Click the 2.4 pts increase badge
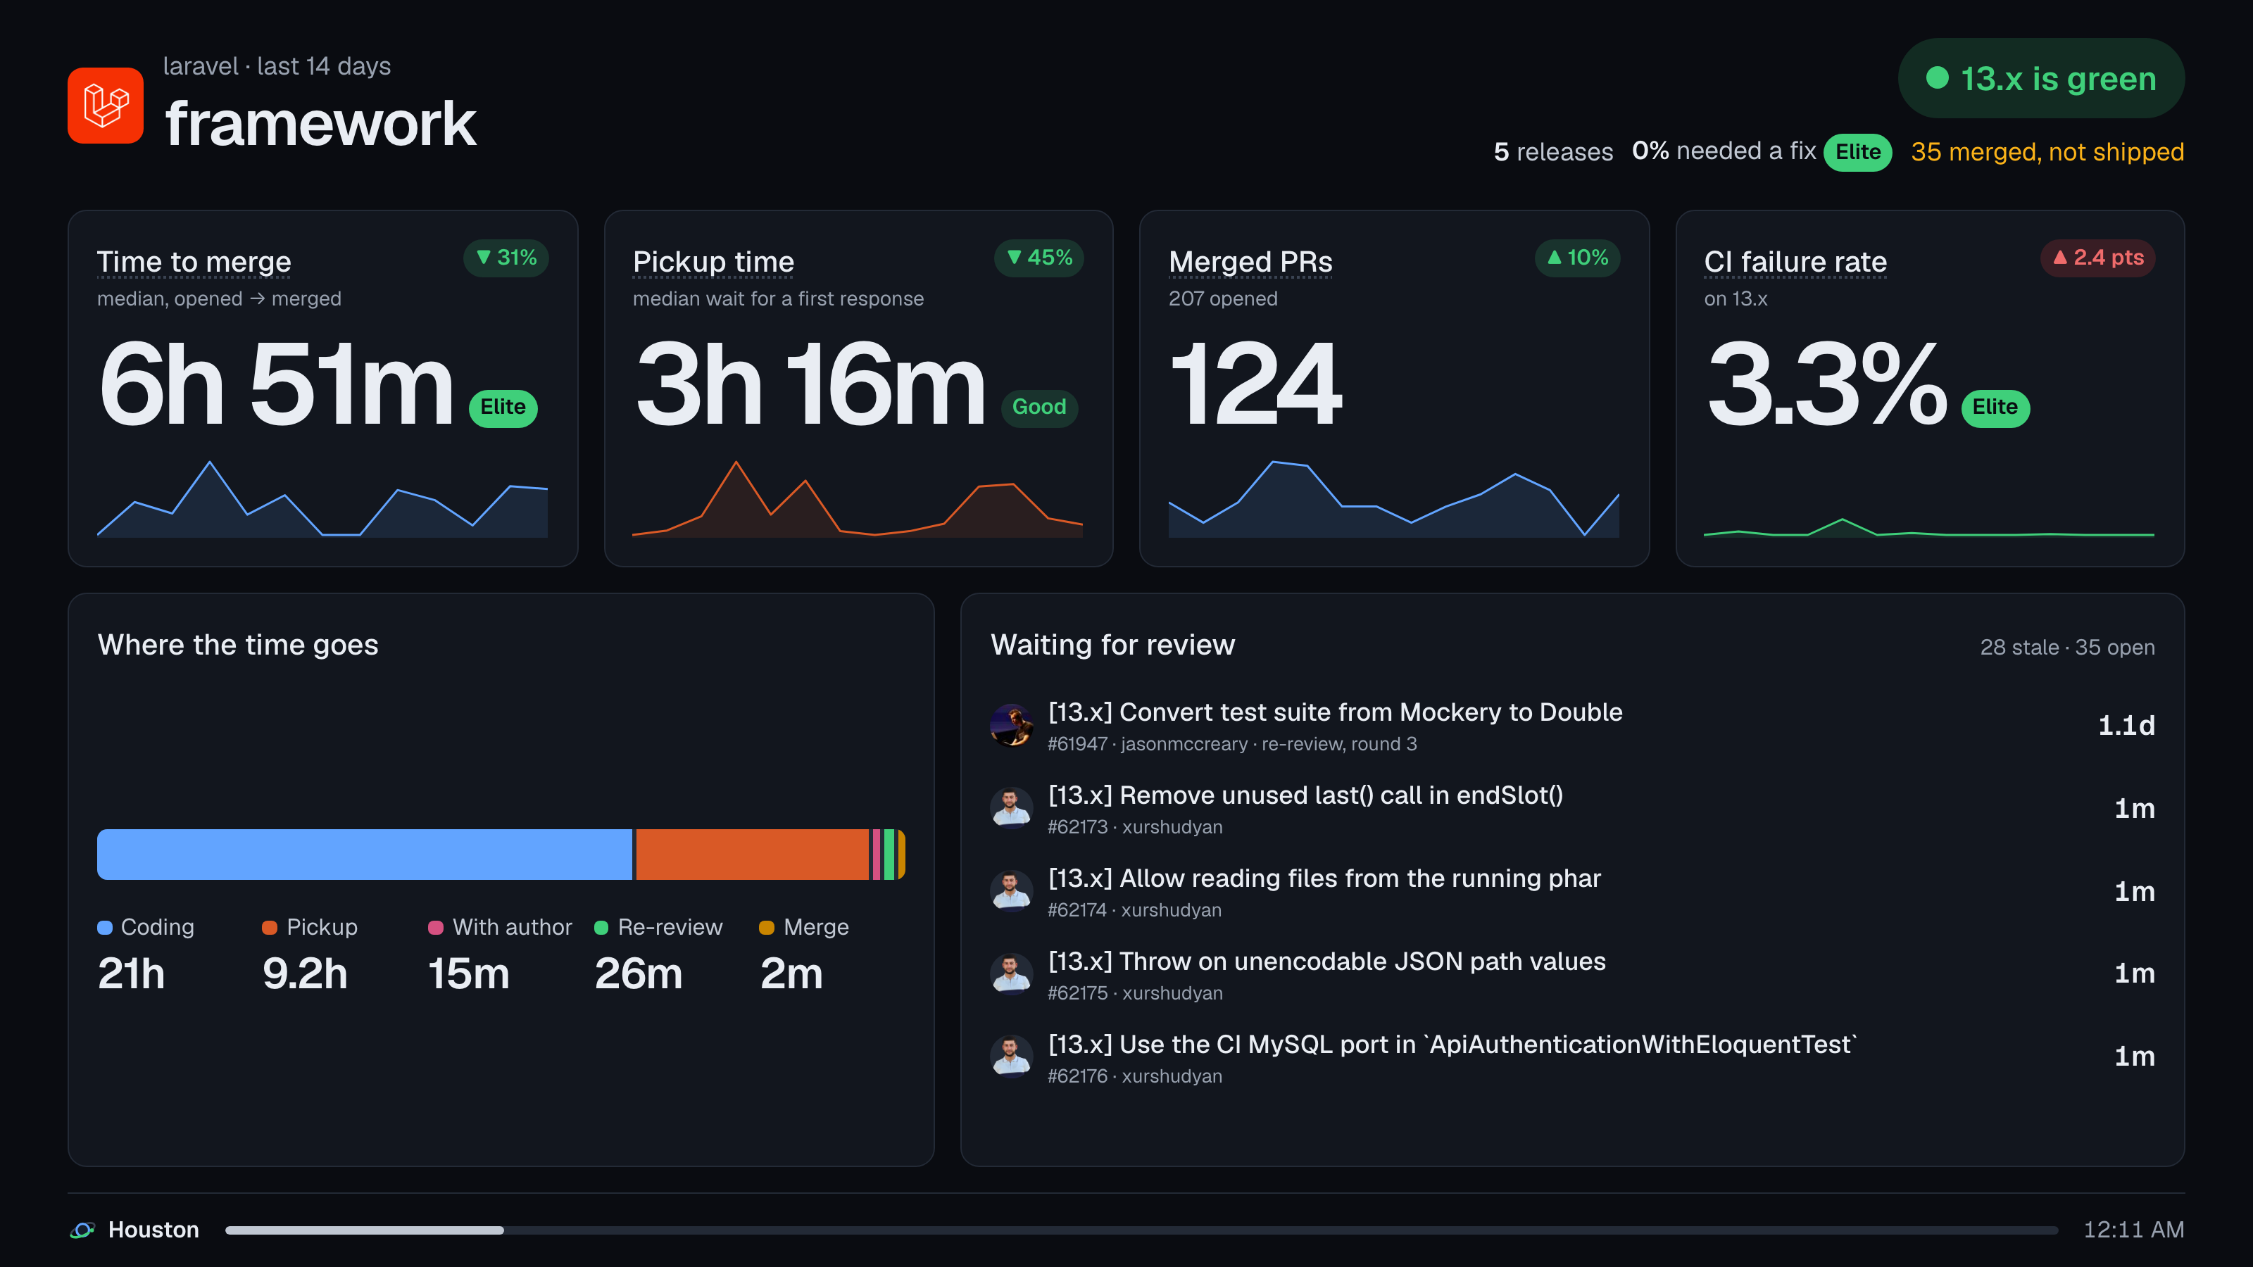Screen dimensions: 2253x1267 click(2097, 258)
